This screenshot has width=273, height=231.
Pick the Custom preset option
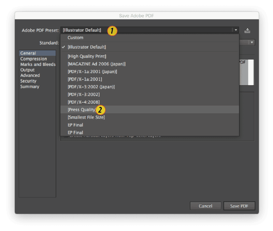(75, 38)
